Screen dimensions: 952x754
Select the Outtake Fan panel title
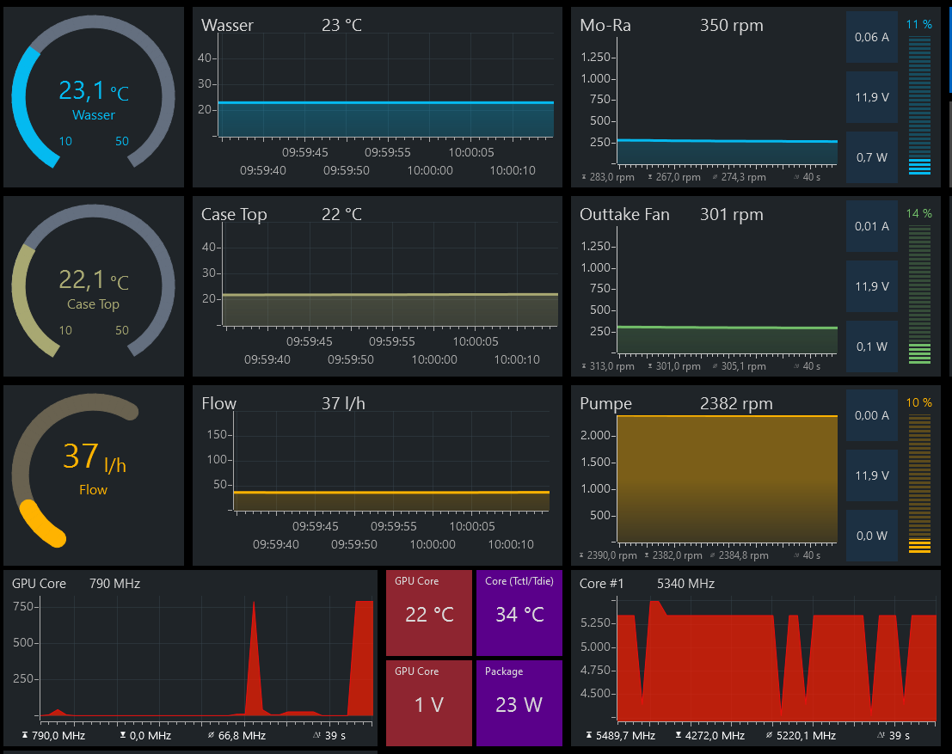coord(624,214)
